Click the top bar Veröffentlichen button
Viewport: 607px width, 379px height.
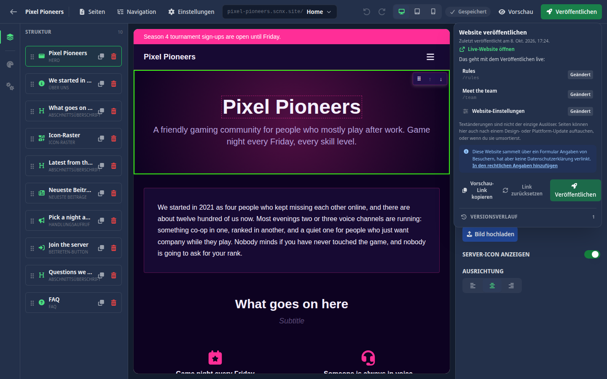571,12
